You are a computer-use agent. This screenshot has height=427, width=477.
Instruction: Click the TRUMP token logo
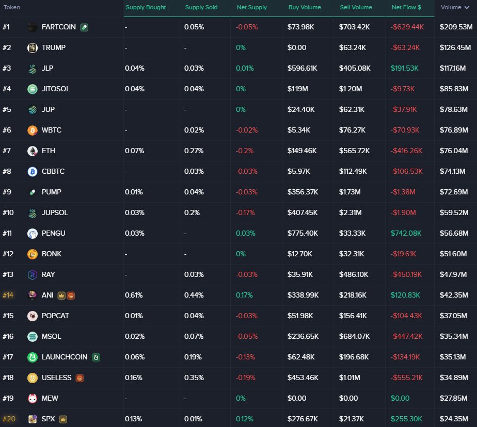click(x=32, y=48)
